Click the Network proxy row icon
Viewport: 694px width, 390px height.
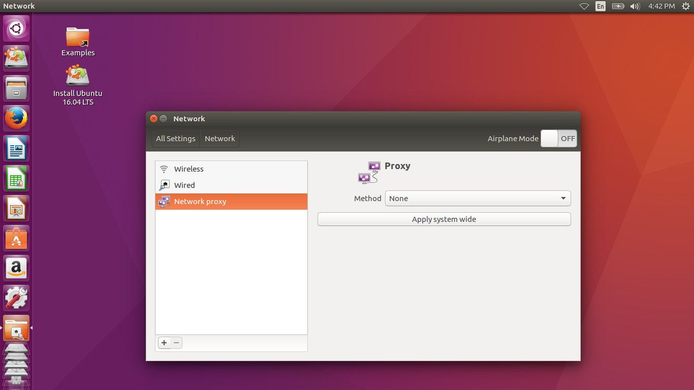coord(164,202)
